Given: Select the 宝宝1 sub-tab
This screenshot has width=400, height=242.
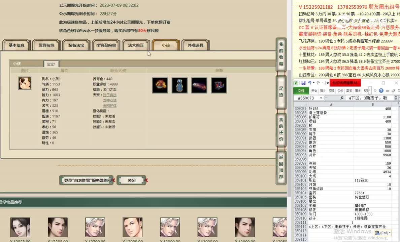Looking at the screenshot, I should coord(51,64).
